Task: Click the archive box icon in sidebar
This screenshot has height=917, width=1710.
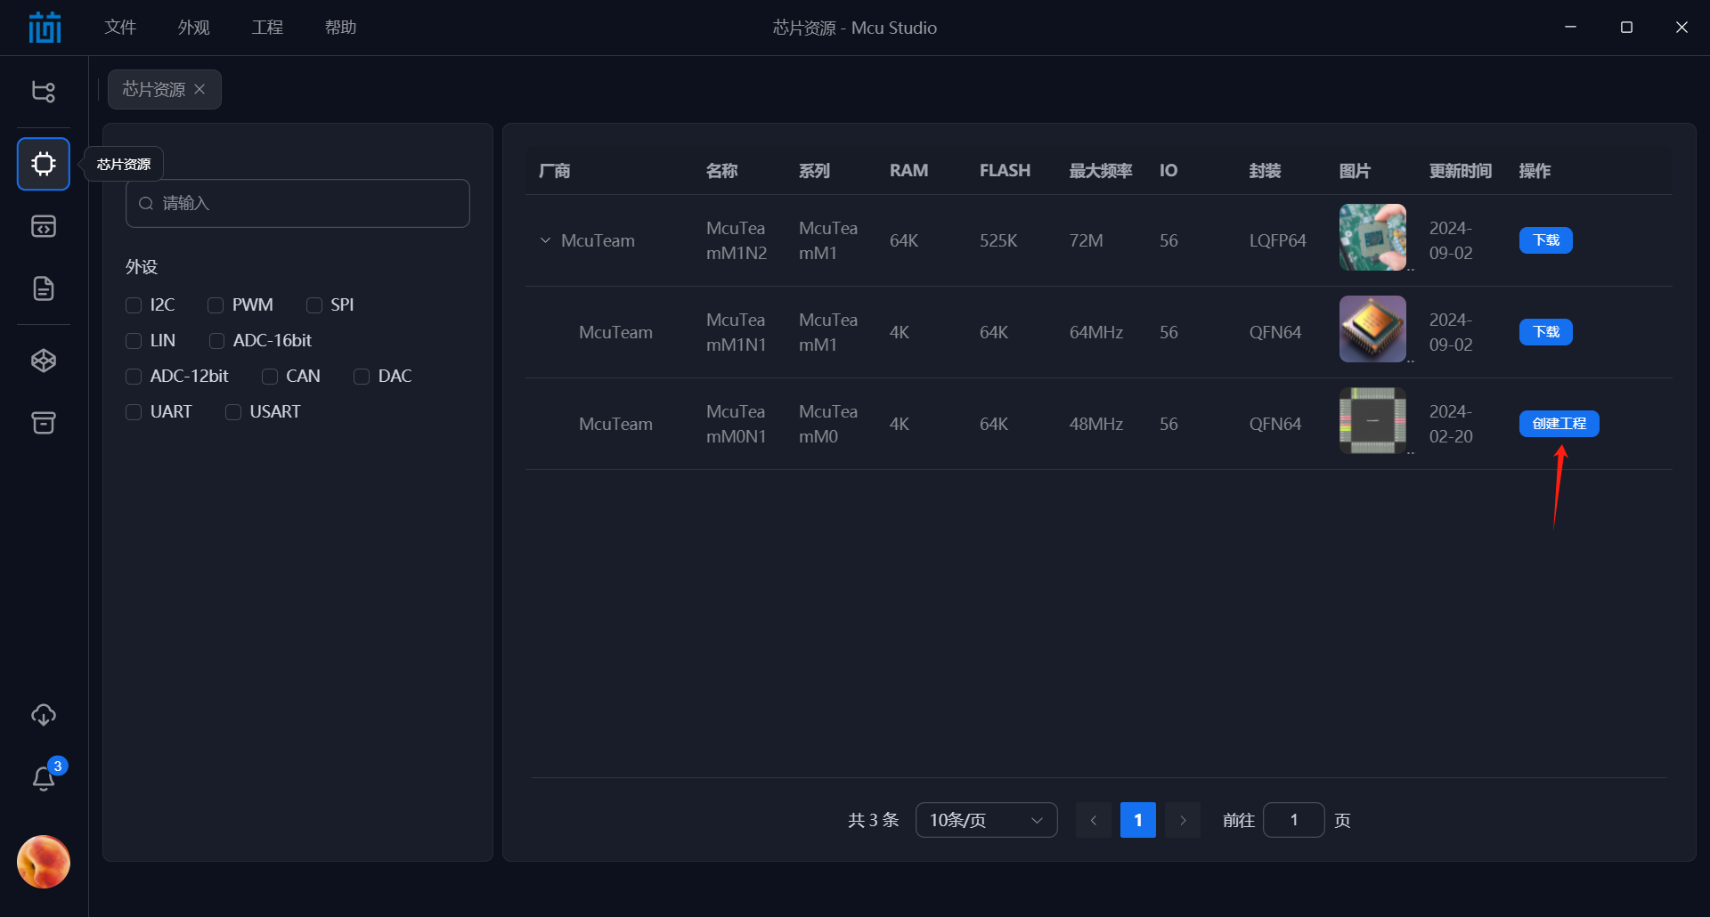Action: click(x=43, y=423)
